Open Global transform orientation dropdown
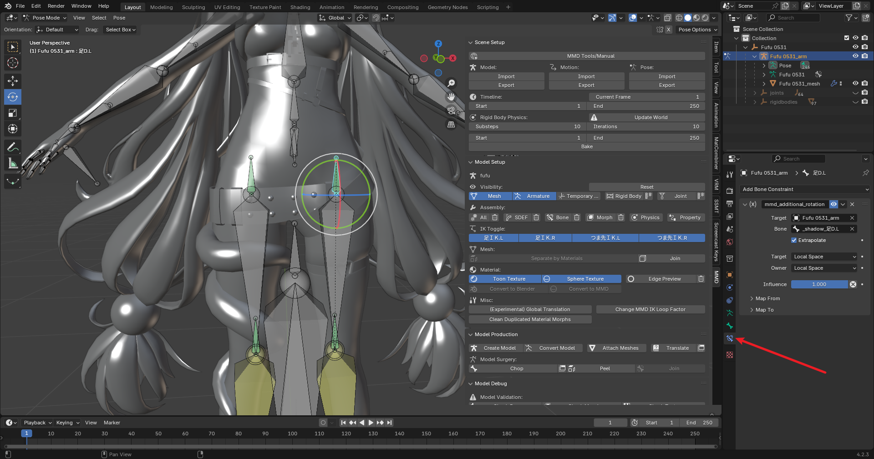 click(x=335, y=18)
